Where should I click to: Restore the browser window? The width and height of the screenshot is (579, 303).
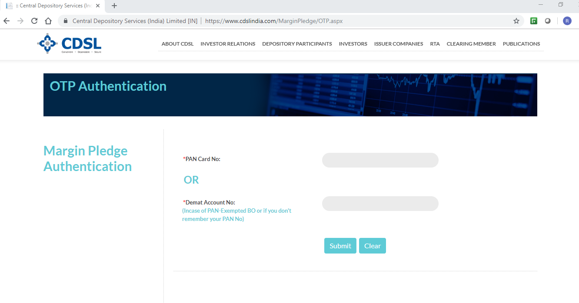(561, 5)
